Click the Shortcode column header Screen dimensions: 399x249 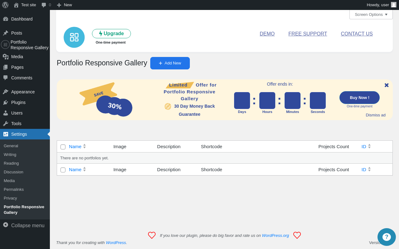click(x=211, y=147)
